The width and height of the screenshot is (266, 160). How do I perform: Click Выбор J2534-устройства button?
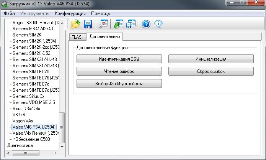tap(119, 84)
